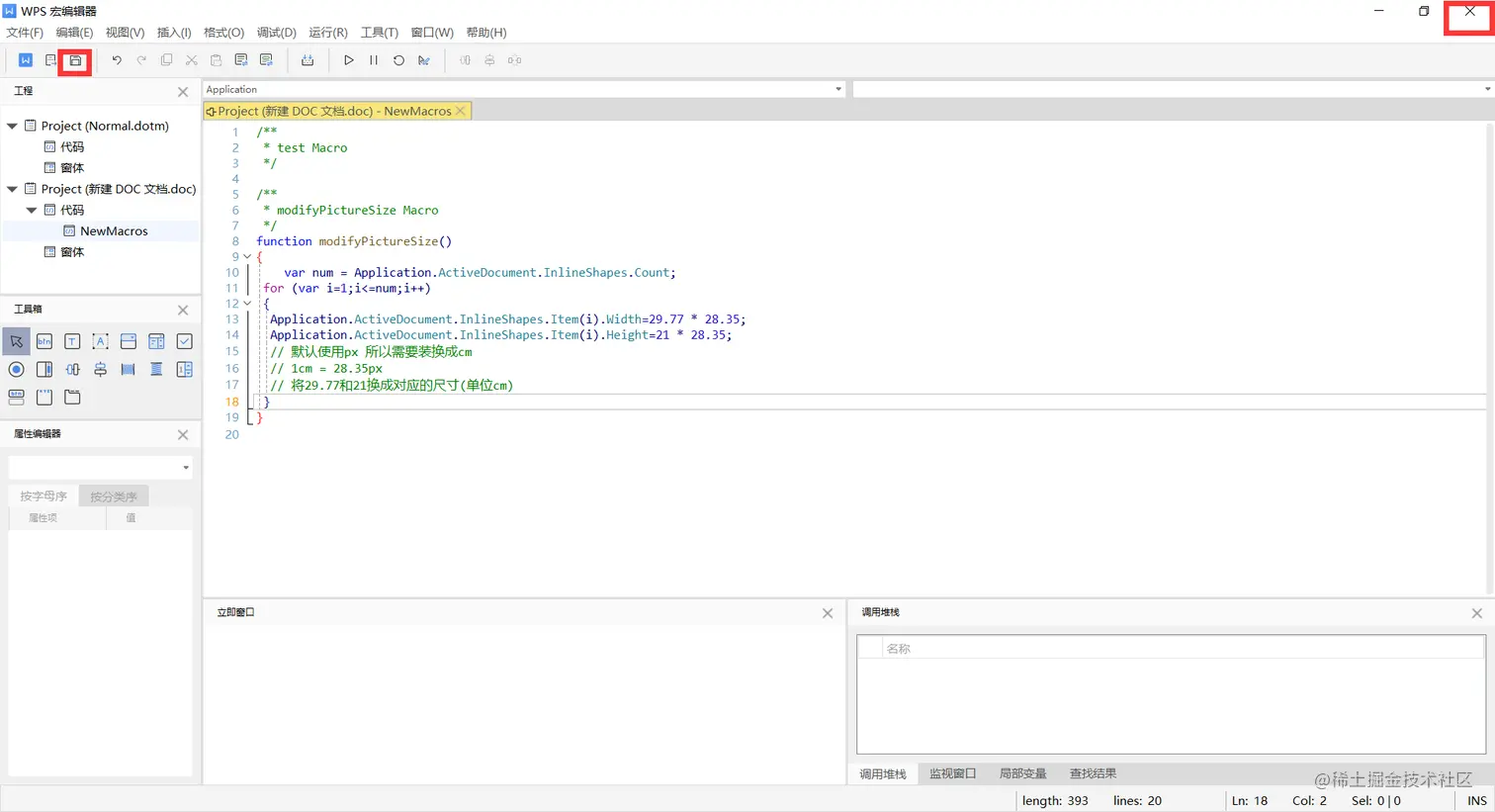Switch to the 监视窗口 tab
1495x812 pixels.
click(952, 773)
